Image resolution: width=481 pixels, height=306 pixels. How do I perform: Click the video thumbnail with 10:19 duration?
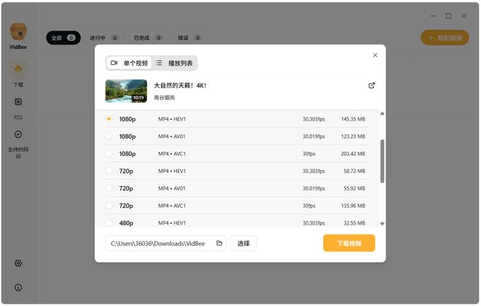pos(126,91)
